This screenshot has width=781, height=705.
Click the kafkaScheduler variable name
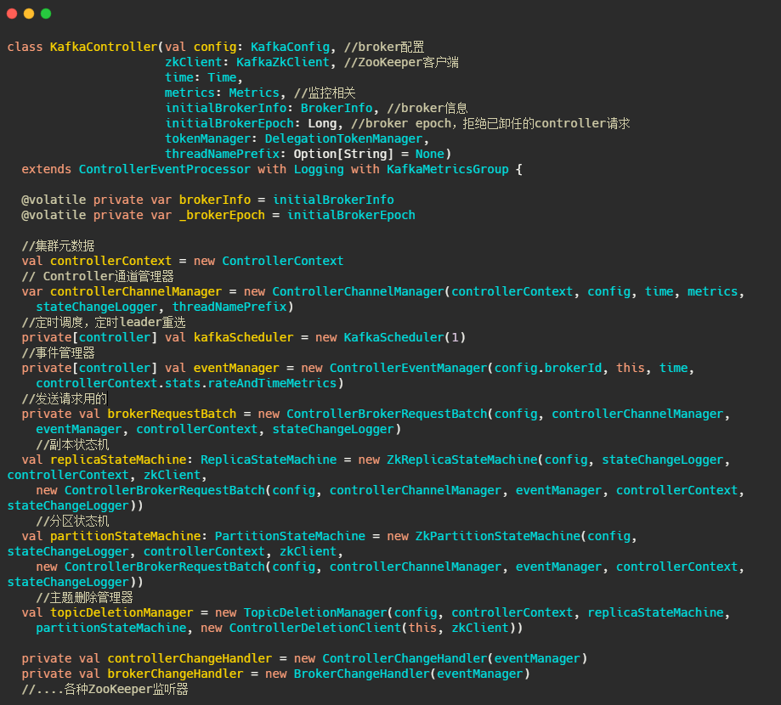tap(244, 337)
